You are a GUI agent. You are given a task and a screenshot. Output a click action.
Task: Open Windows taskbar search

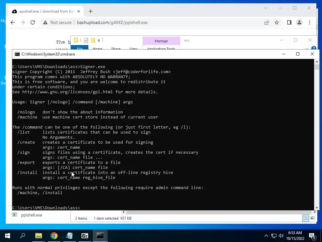[x=23, y=236]
